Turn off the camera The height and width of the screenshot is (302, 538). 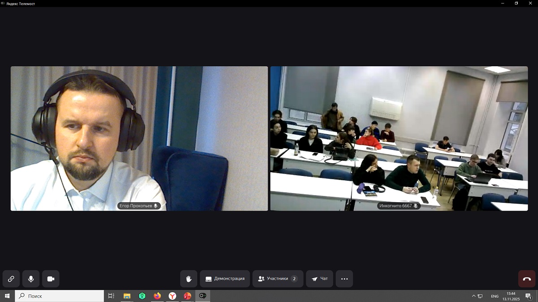point(51,279)
